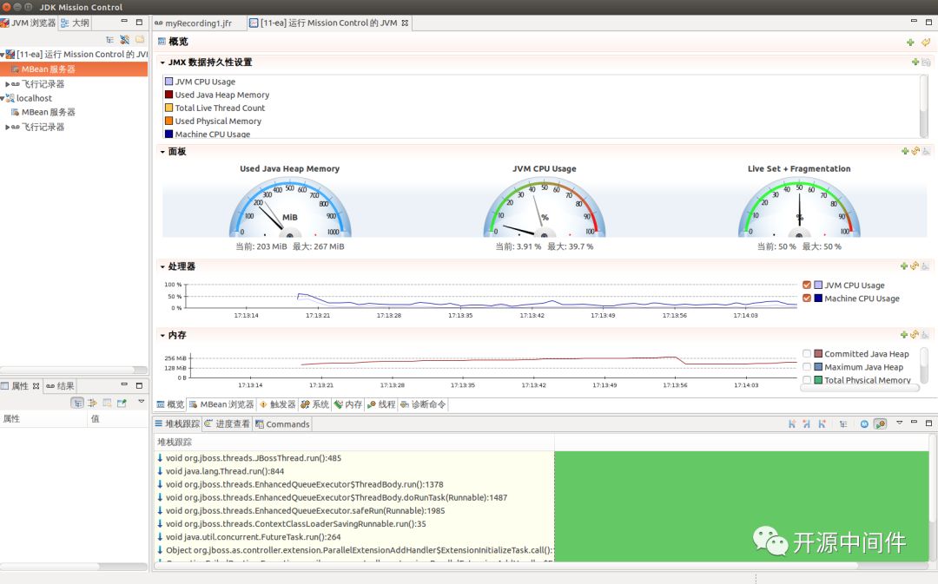Image resolution: width=938 pixels, height=584 pixels.
Task: Click the green plus icon in 概览 header
Action: click(x=910, y=43)
